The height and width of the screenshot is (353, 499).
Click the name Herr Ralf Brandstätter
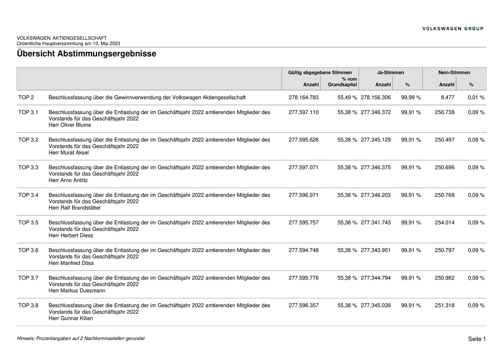[75, 208]
